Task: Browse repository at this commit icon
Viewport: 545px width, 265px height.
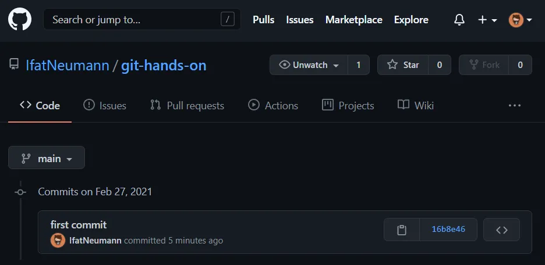Action: tap(501, 230)
